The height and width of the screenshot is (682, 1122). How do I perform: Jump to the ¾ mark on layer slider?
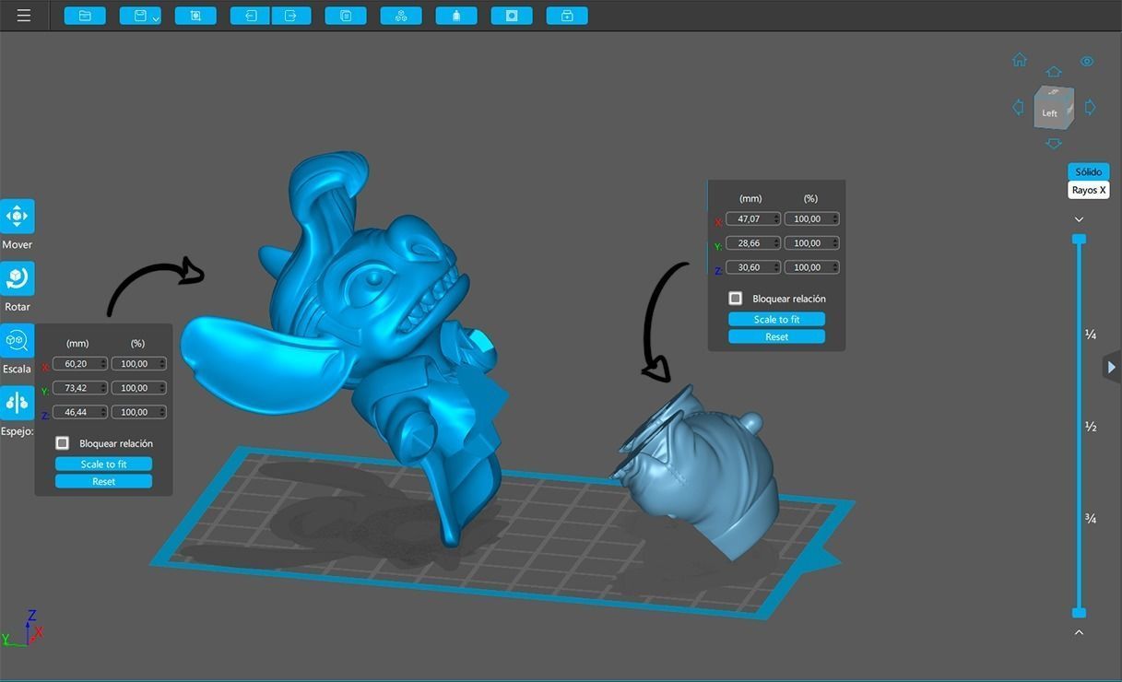pyautogui.click(x=1091, y=519)
